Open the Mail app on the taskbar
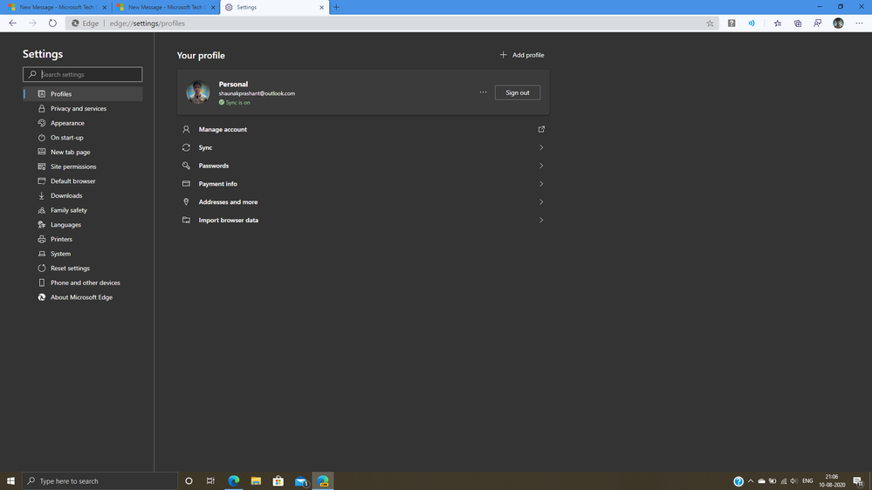Screen dimensions: 872x490 (301, 481)
